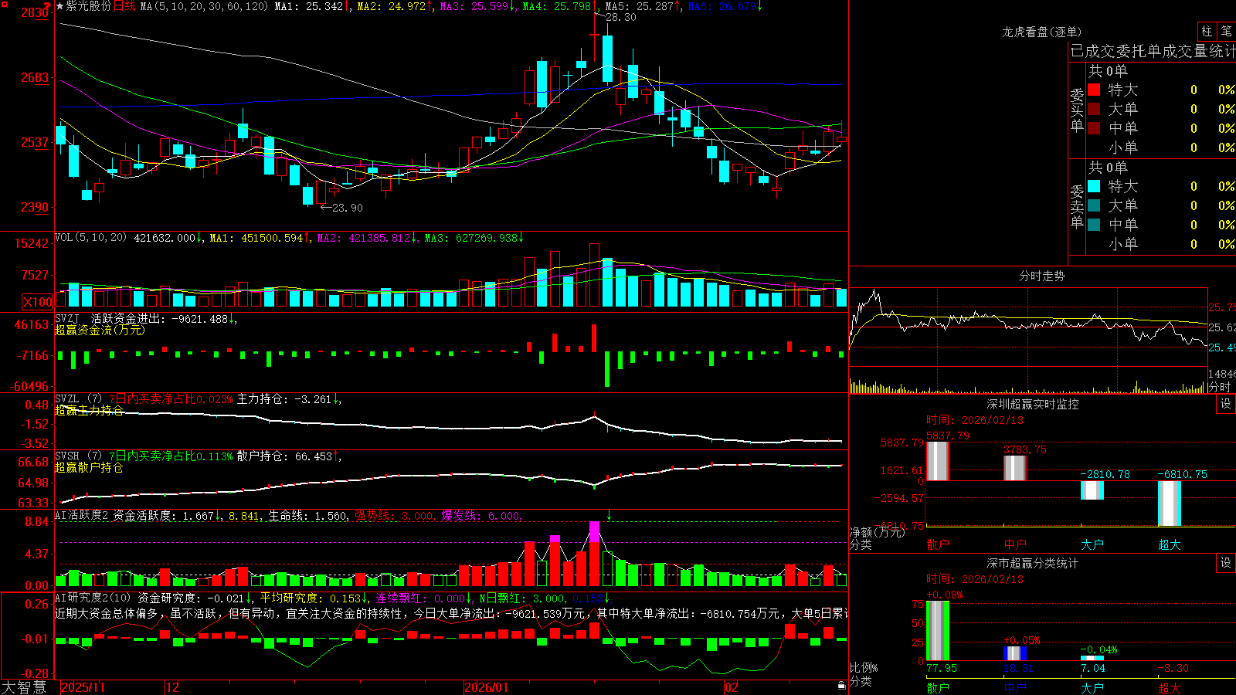Click the 深市超赢分类统计 panel title

(x=1032, y=563)
